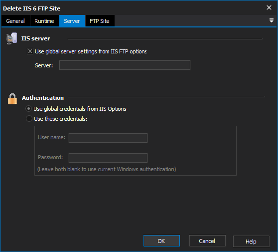
Task: Click the Authentication section heading
Action: (x=43, y=98)
